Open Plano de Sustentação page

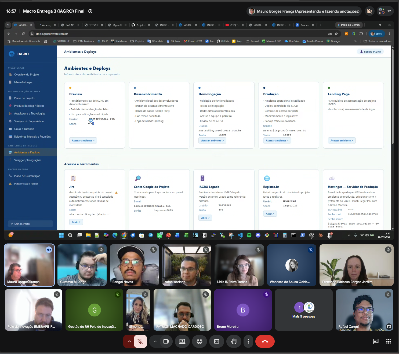tap(27, 176)
